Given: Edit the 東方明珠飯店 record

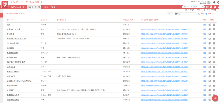Looking at the screenshot, I should (209, 57).
